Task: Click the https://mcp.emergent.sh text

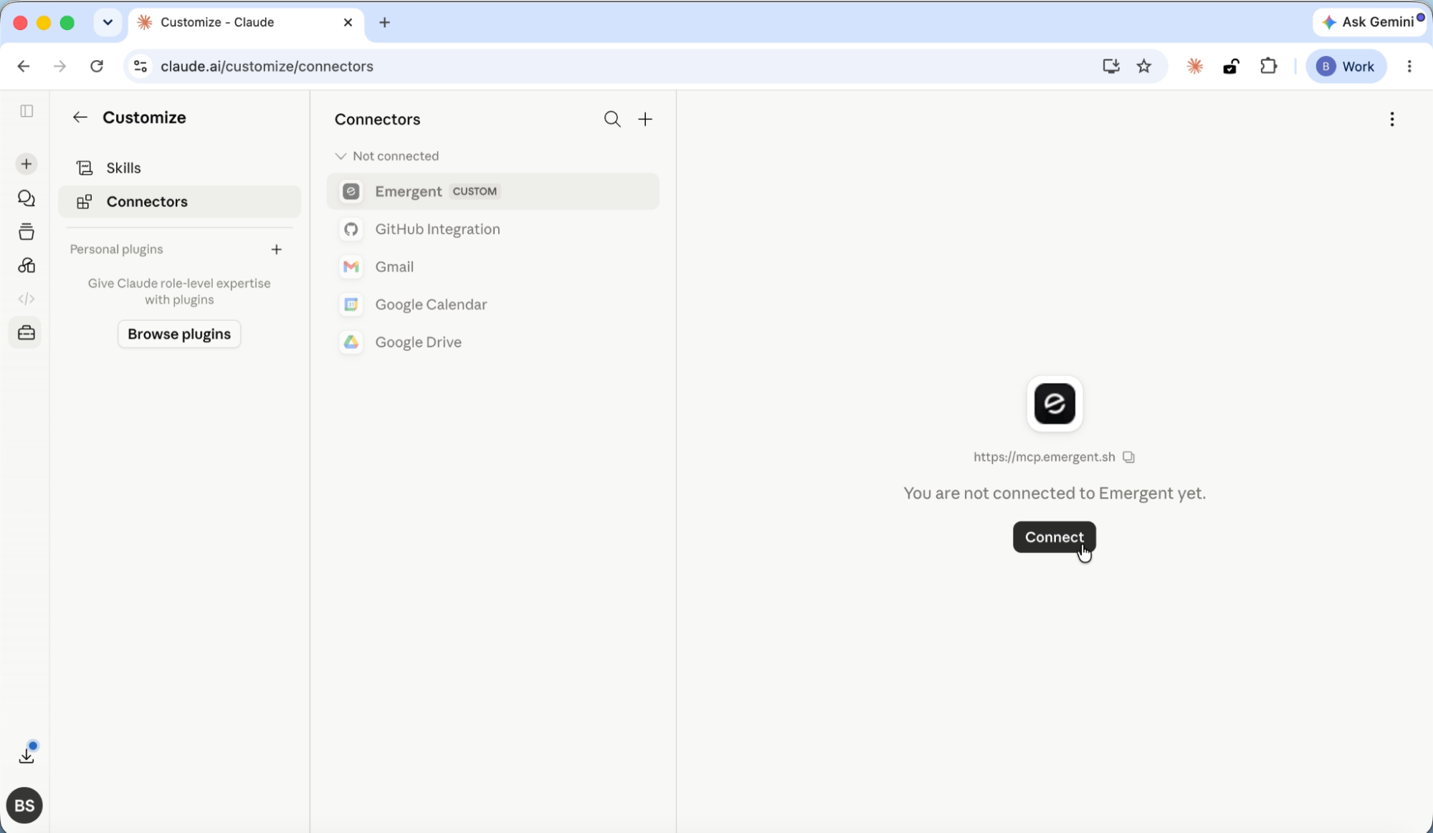Action: coord(1044,457)
